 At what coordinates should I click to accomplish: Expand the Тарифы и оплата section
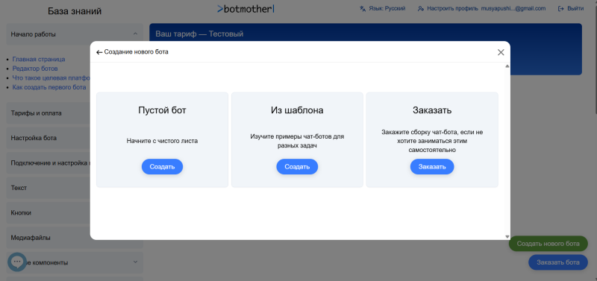(x=48, y=113)
